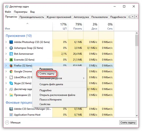
Task: Click the vertical scrollbar thumb in process list
Action: (137, 40)
